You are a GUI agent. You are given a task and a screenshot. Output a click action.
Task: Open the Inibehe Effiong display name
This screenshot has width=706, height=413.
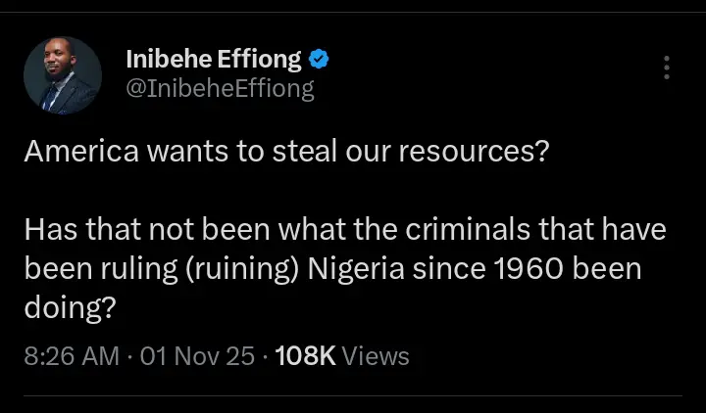(213, 59)
